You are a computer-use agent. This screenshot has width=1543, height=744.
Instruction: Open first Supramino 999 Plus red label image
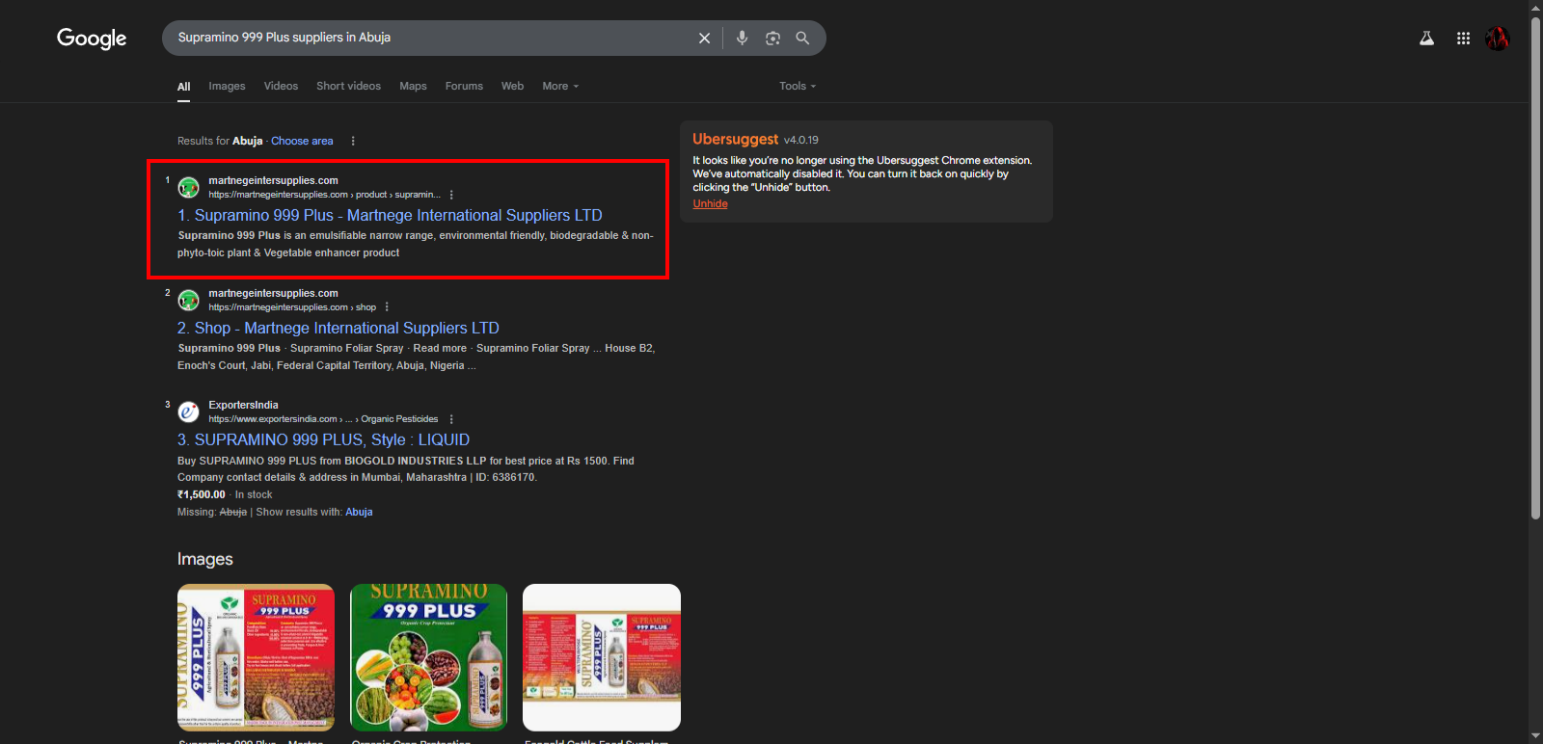tap(256, 657)
